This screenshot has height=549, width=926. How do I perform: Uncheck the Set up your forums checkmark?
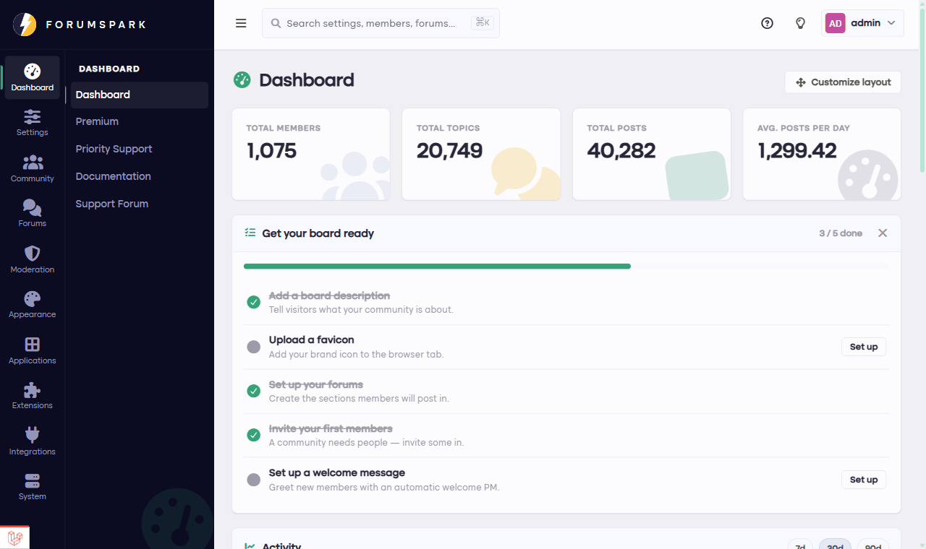[x=253, y=391]
